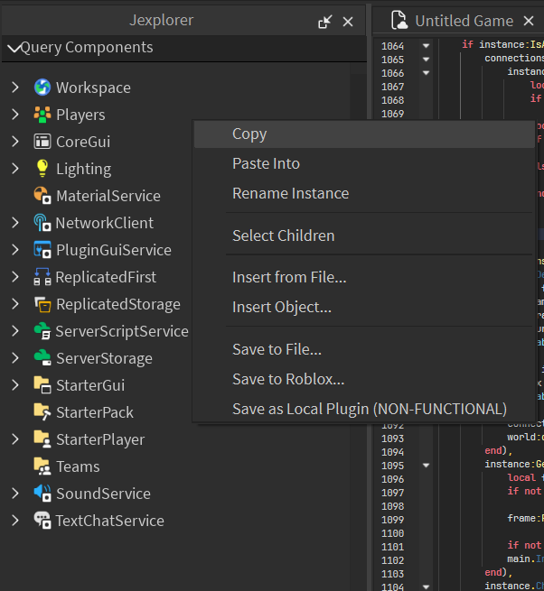This screenshot has width=544, height=591.
Task: Click the Workspace globe icon
Action: [42, 88]
